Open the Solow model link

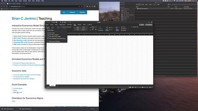click(17, 36)
